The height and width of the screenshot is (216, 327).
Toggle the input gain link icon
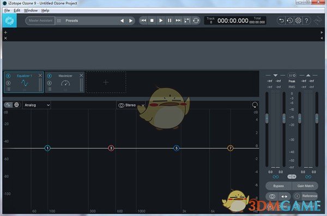pos(276,177)
